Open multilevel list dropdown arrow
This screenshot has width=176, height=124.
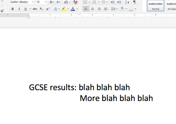[107, 2]
